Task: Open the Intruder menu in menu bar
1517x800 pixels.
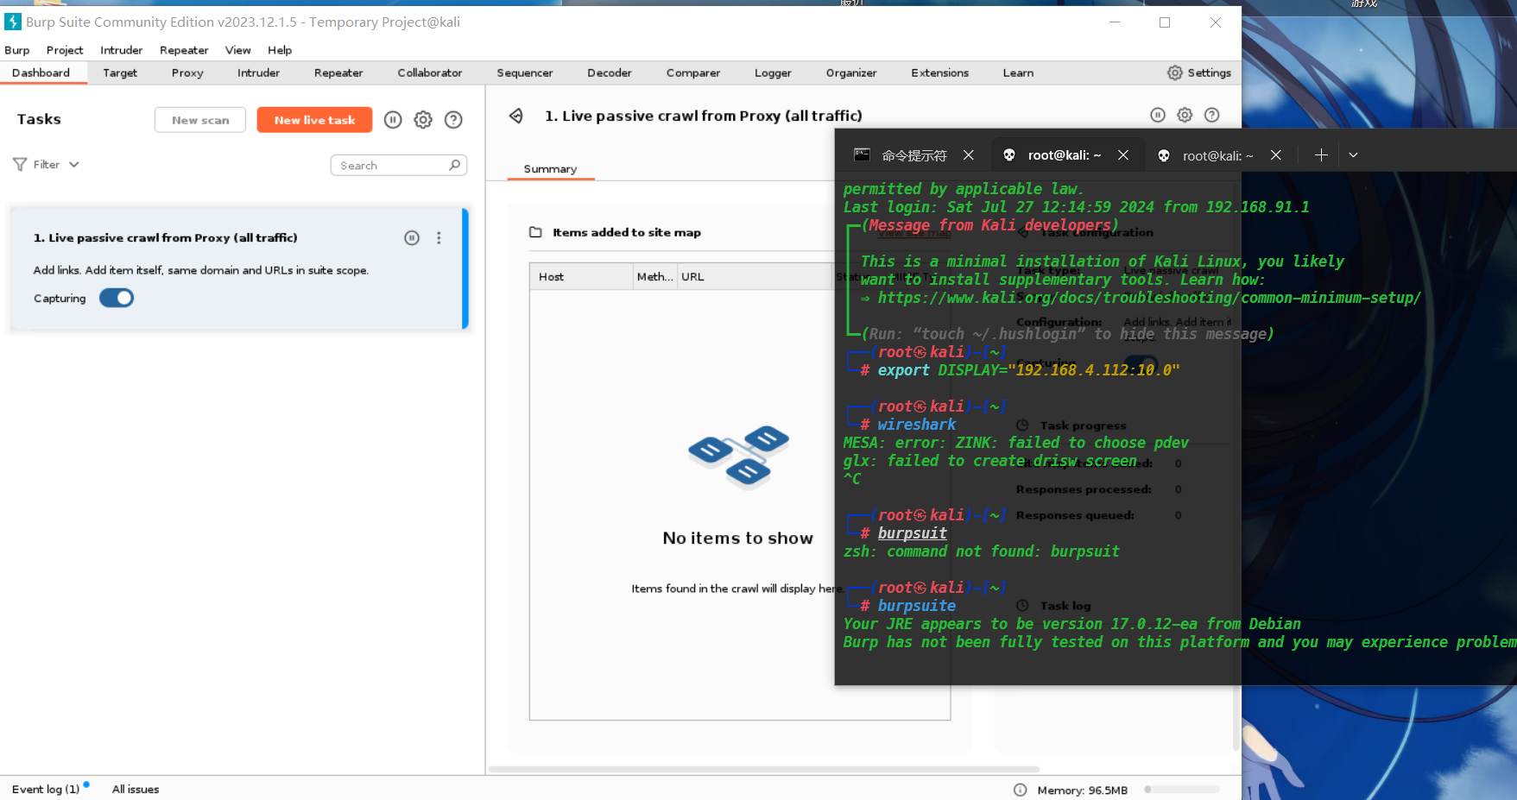Action: (121, 50)
